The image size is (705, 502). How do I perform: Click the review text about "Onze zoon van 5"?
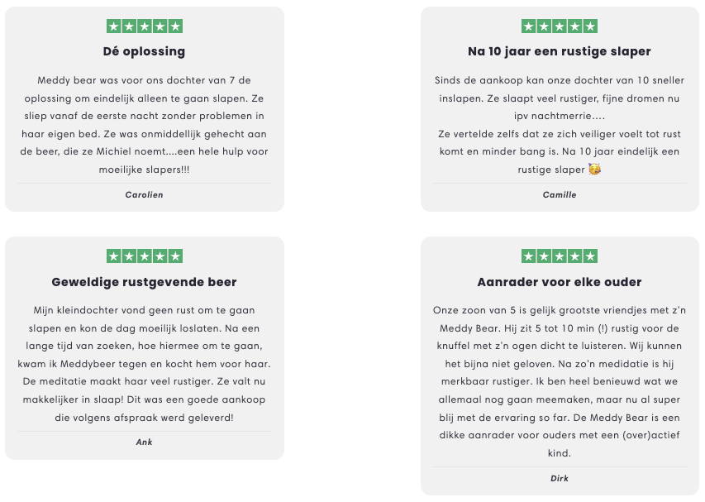[x=560, y=381]
